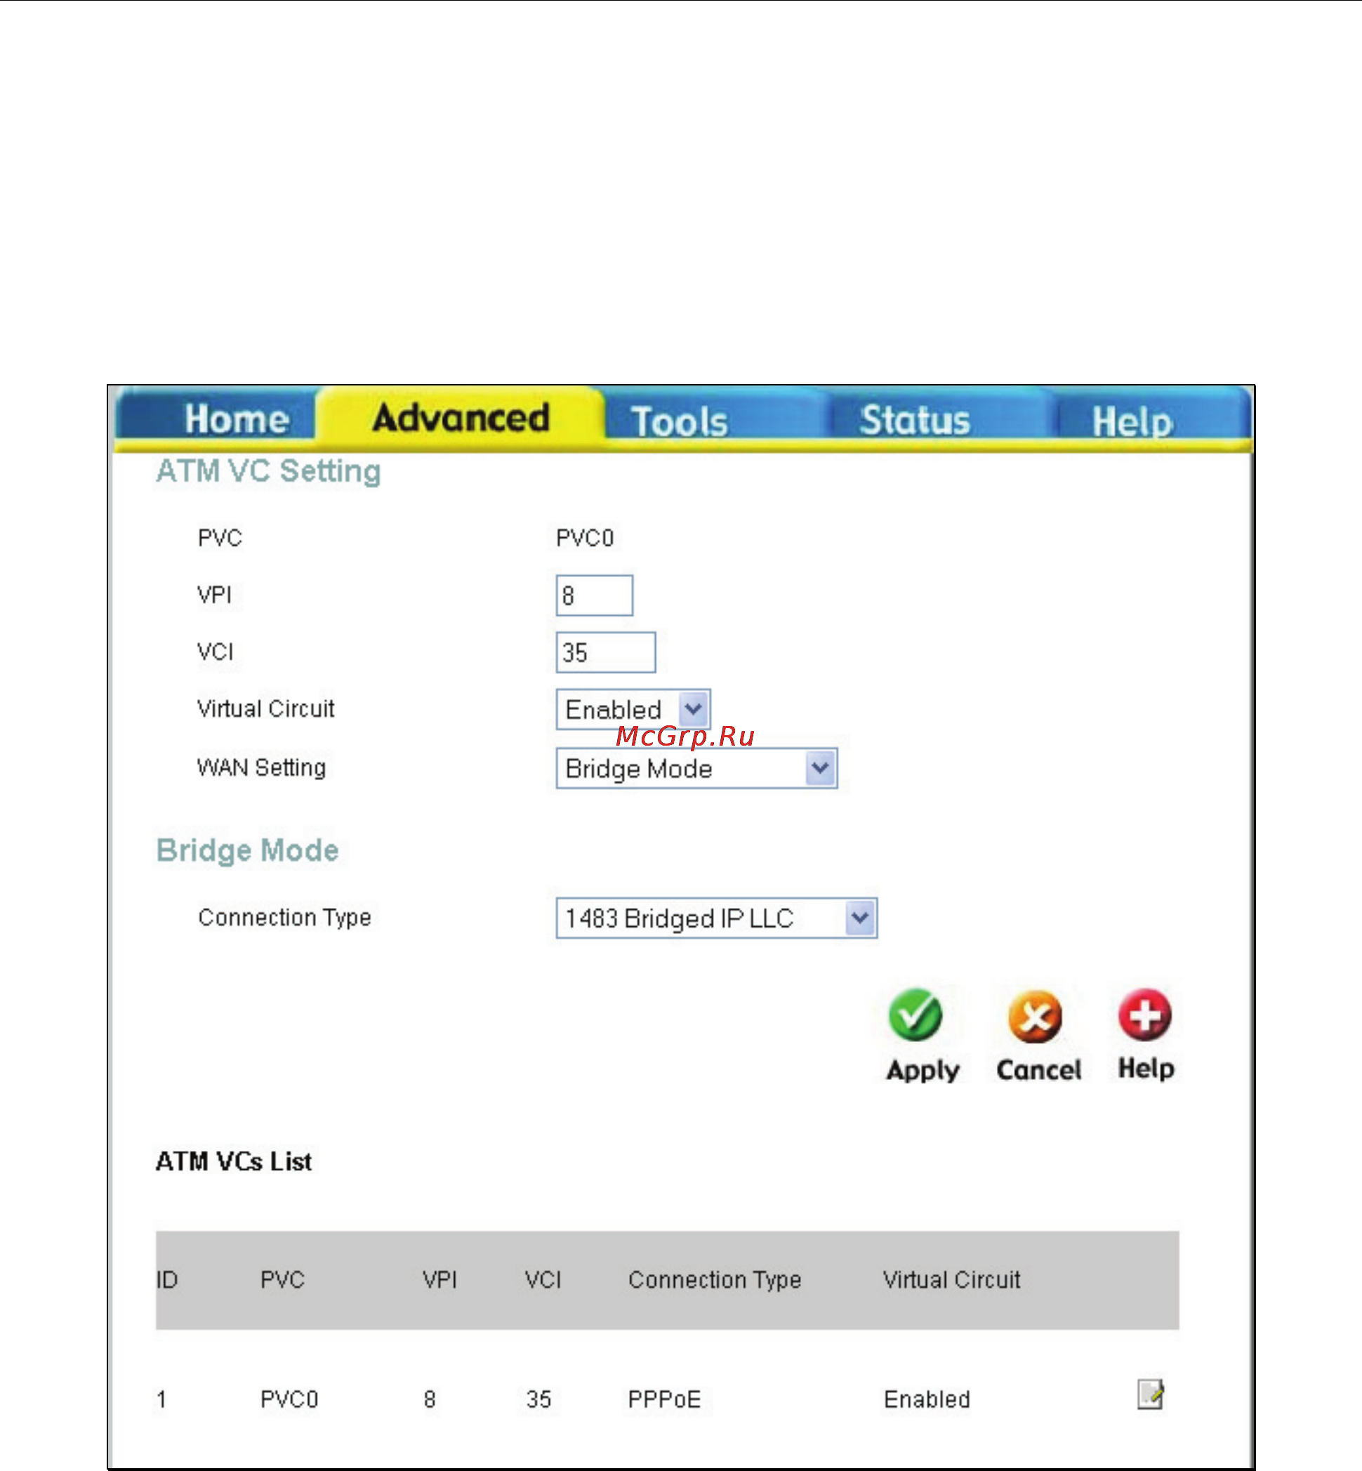Click the red Help plus icon
The width and height of the screenshot is (1362, 1471).
point(1144,1015)
